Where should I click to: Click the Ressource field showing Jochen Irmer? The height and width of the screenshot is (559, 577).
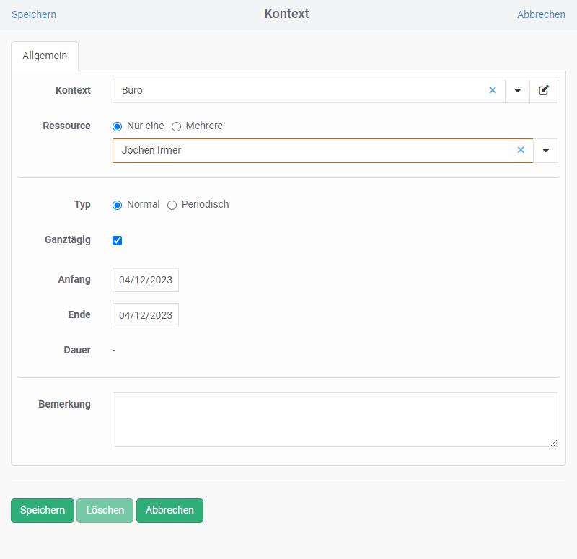coord(310,151)
